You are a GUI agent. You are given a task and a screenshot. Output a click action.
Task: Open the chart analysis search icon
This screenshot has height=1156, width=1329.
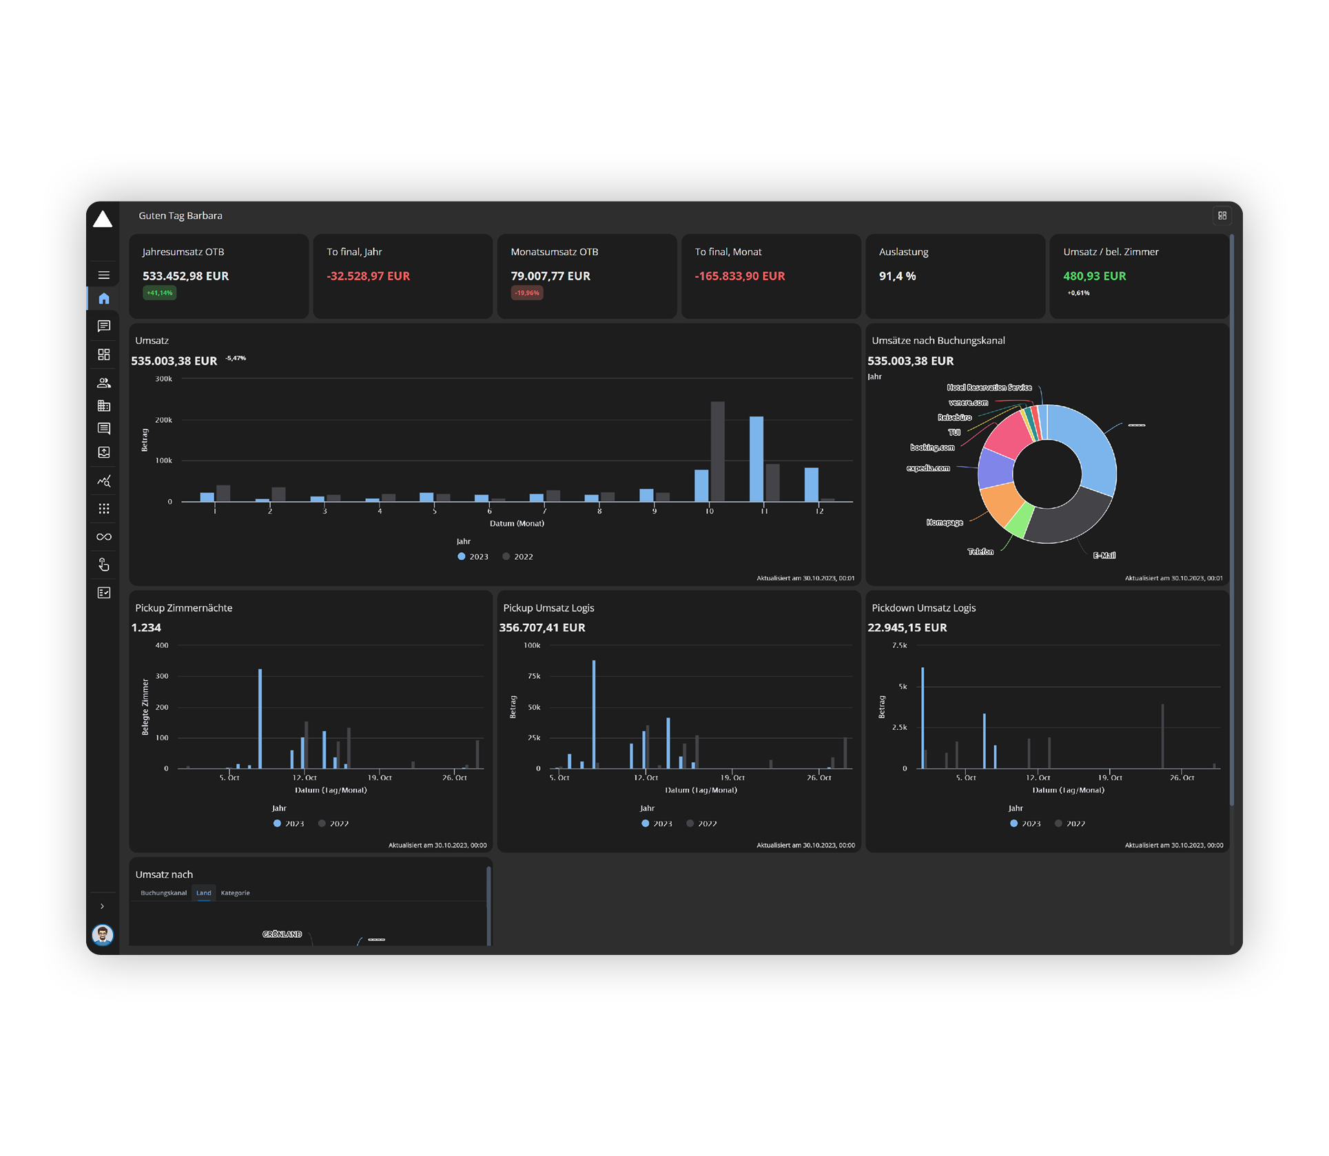[104, 482]
